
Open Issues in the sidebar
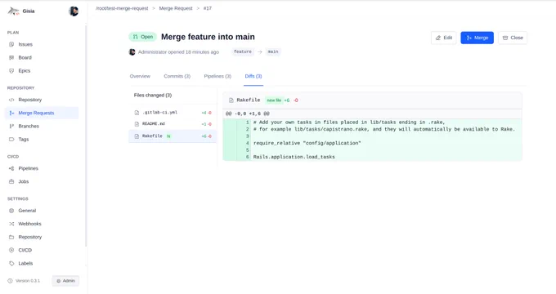[x=42, y=44]
